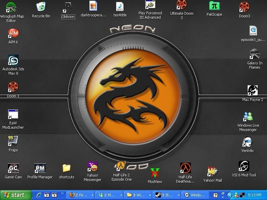Image resolution: width=267 pixels, height=200 pixels.
Task: Show hidden system tray icons
Action: pyautogui.click(x=230, y=195)
